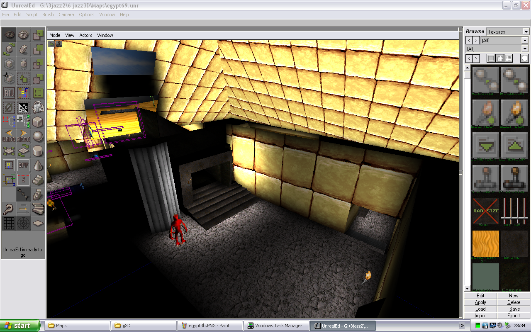Toggle the Z snap icon
The width and height of the screenshot is (531, 333).
[x=24, y=180]
